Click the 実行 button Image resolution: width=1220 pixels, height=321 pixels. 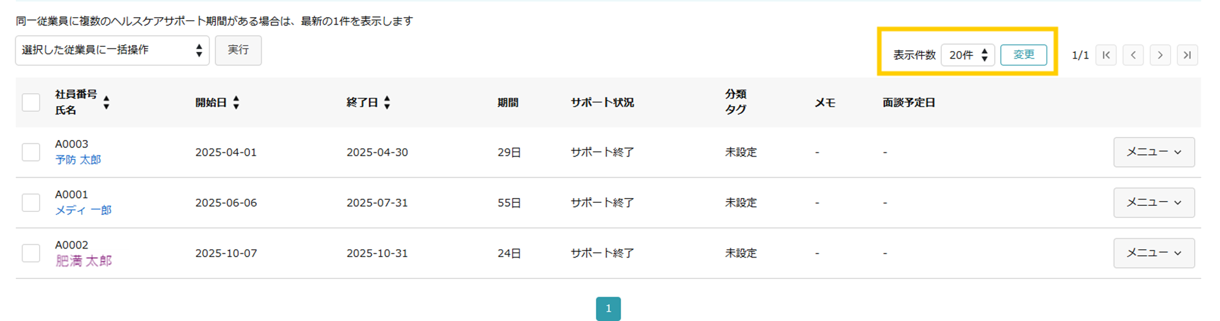pyautogui.click(x=239, y=50)
